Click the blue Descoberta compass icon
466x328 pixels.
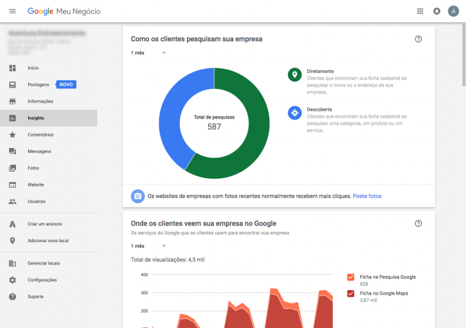coord(294,113)
